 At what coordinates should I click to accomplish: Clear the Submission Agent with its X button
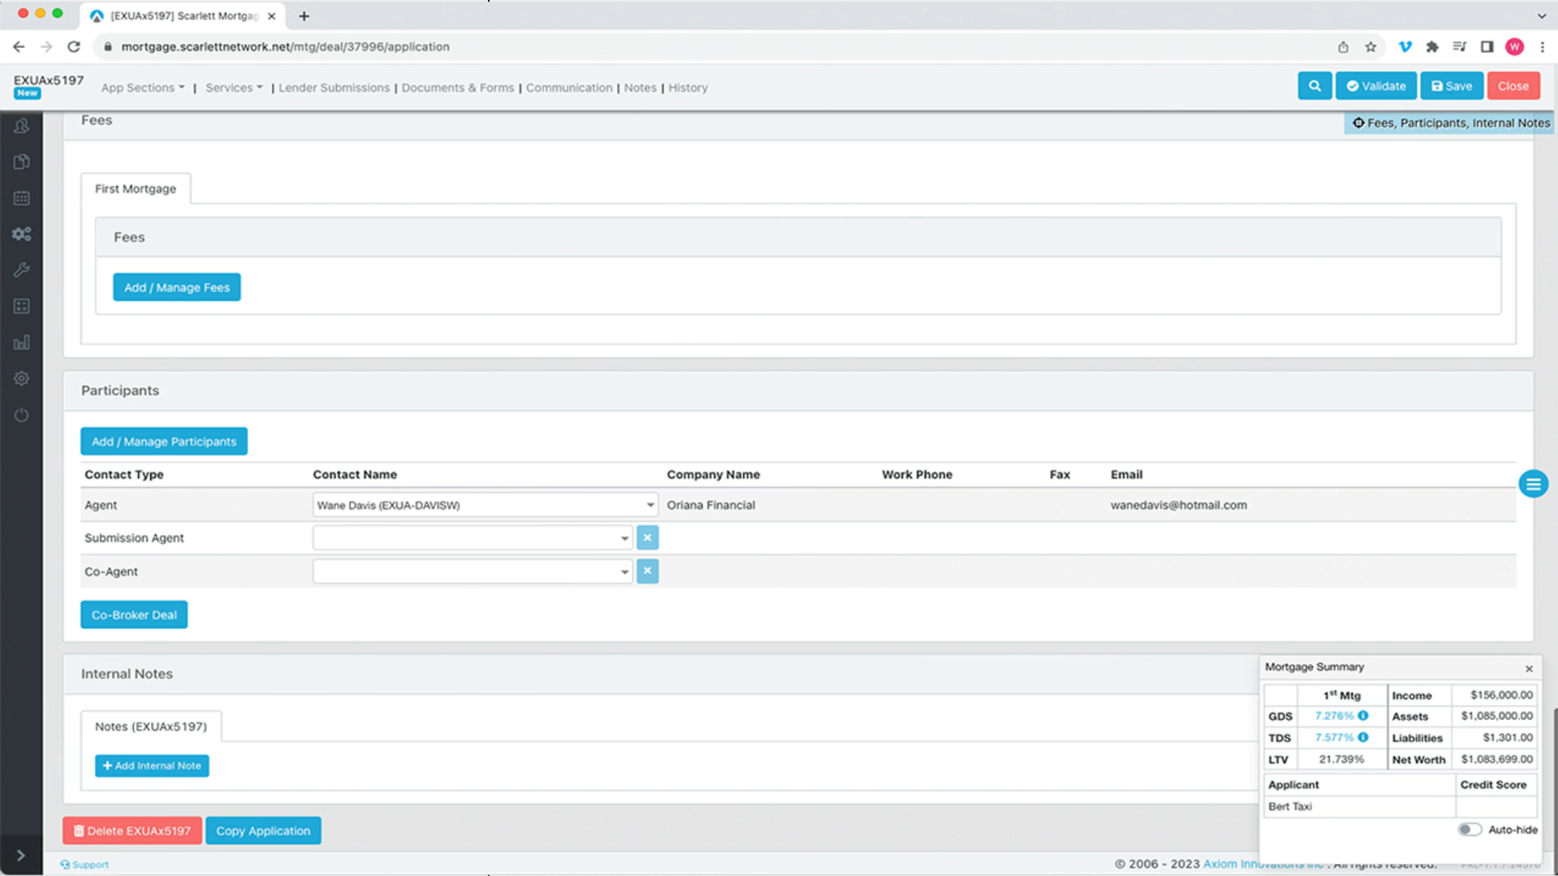tap(647, 537)
